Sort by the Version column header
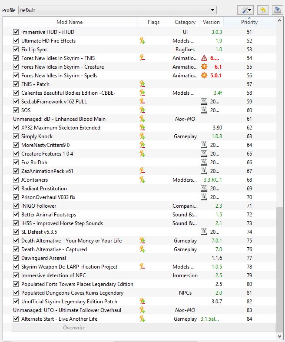 click(x=211, y=22)
